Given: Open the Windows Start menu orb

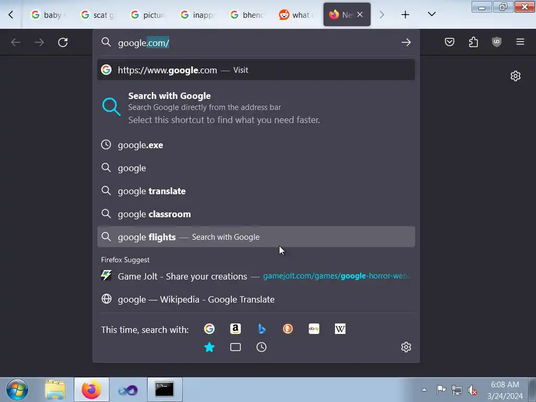Looking at the screenshot, I should point(17,389).
